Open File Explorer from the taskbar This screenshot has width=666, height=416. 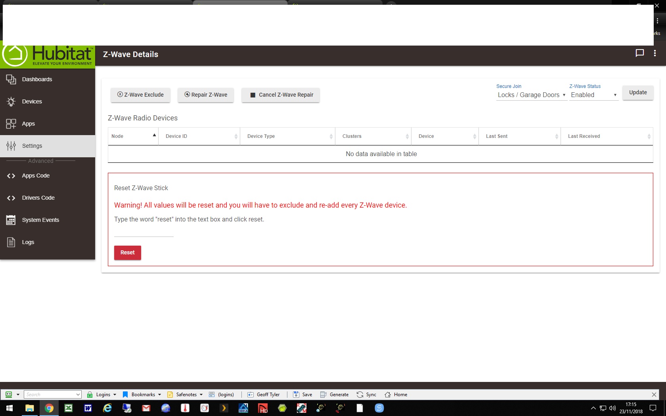[29, 408]
